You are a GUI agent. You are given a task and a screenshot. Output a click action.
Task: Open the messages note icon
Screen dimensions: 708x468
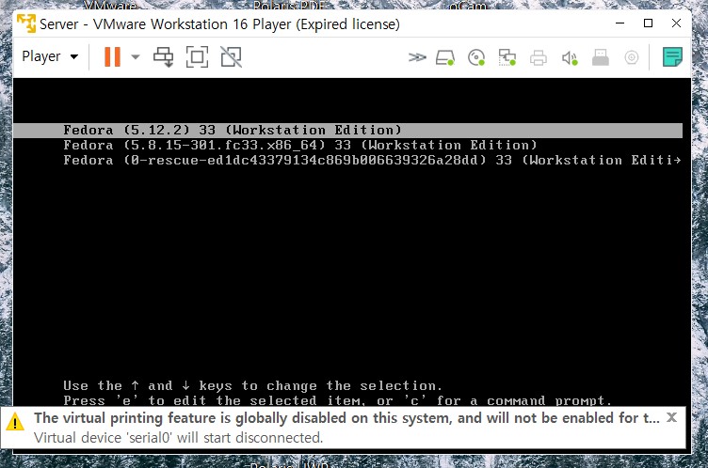pos(672,56)
